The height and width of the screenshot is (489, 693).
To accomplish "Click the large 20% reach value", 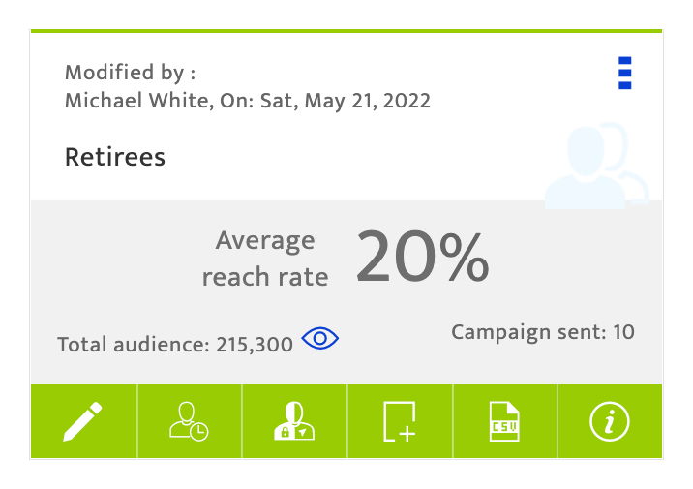I will click(x=423, y=257).
